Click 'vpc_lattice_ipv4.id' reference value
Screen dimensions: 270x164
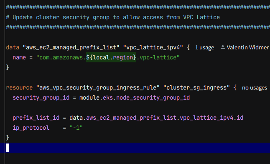(x=211, y=118)
